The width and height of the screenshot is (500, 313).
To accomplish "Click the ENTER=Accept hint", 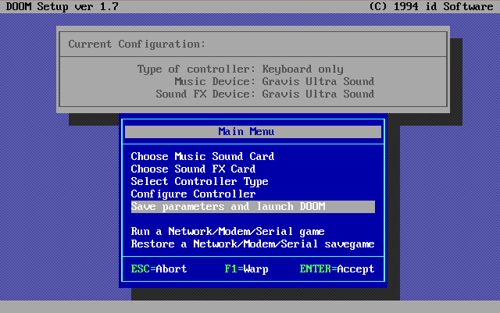I will pos(337,269).
